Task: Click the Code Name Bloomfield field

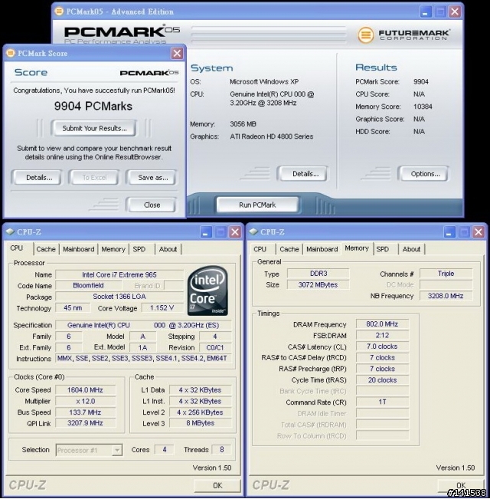Action: pyautogui.click(x=88, y=285)
